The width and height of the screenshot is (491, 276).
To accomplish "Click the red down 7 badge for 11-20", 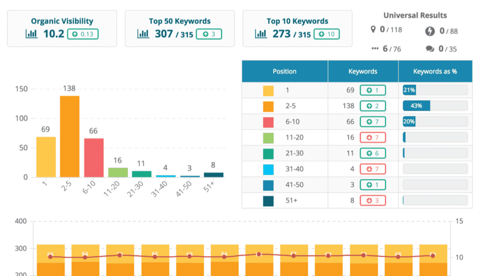I will point(372,137).
